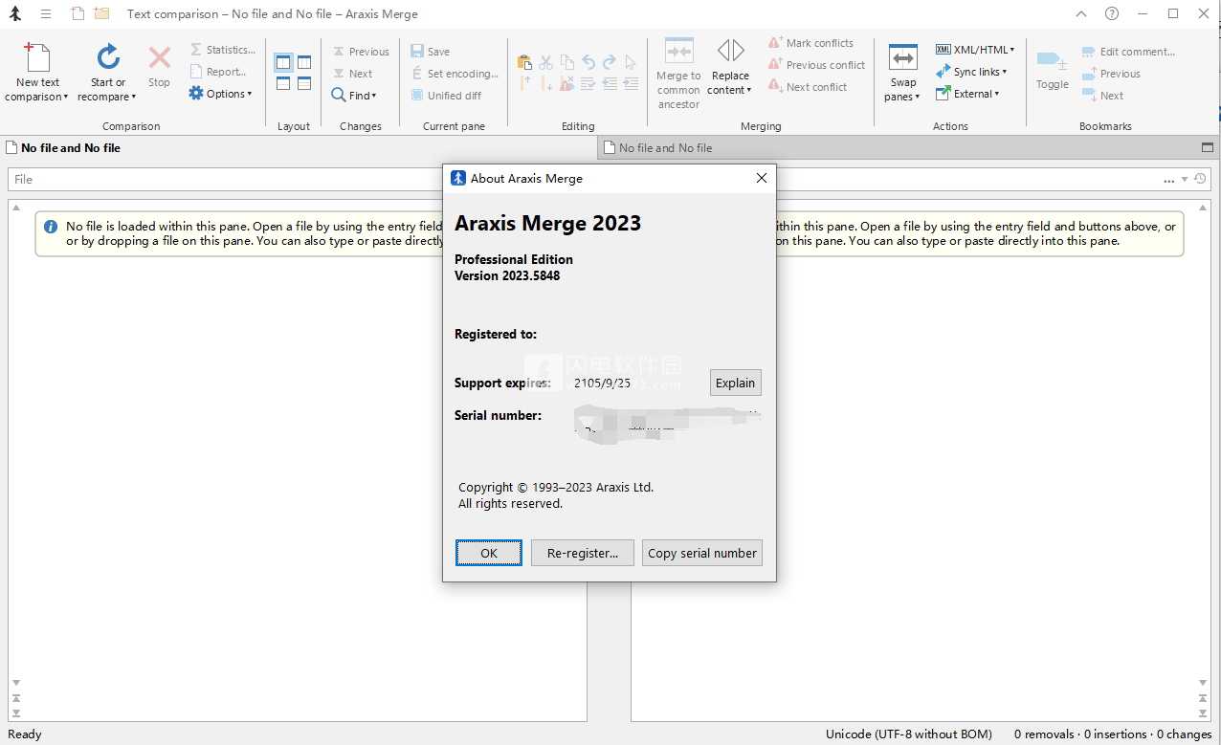The height and width of the screenshot is (745, 1221).
Task: Click the Merge to common ancestor icon
Action: [x=678, y=52]
